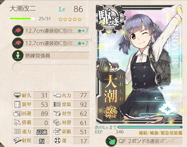This screenshot has width=187, height=147.
Task: Click the QF 2ポンド8連装ポンポン reinforcement slot
Action: 144,141
